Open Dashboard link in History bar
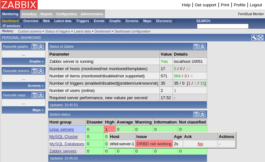The height and width of the screenshot is (162, 265). [102, 31]
